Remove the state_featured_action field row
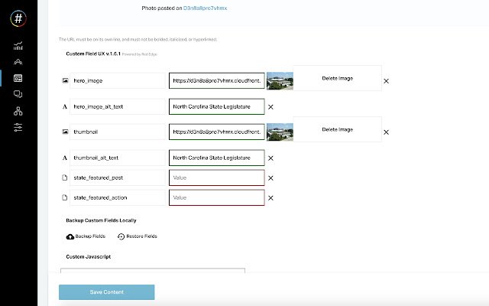 pos(270,198)
